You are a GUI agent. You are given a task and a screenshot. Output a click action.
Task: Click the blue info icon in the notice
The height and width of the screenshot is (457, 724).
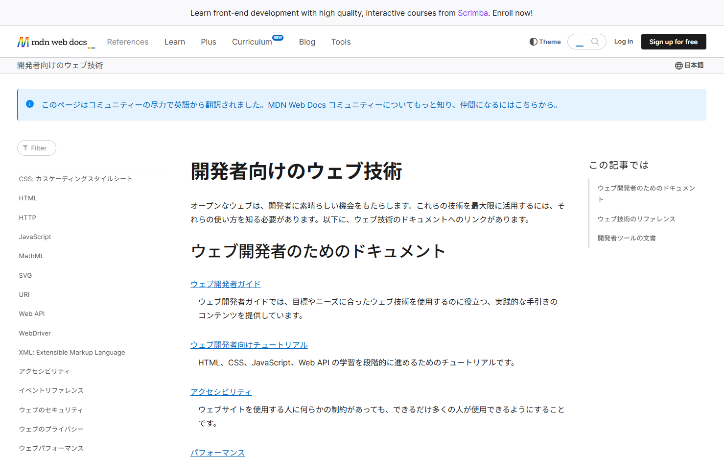[x=30, y=104]
